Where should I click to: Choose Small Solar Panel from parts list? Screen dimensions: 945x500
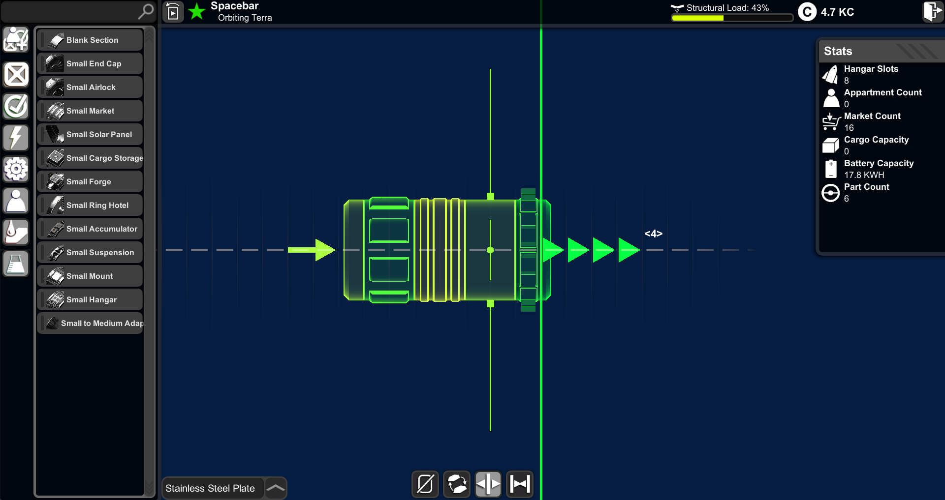pos(90,134)
